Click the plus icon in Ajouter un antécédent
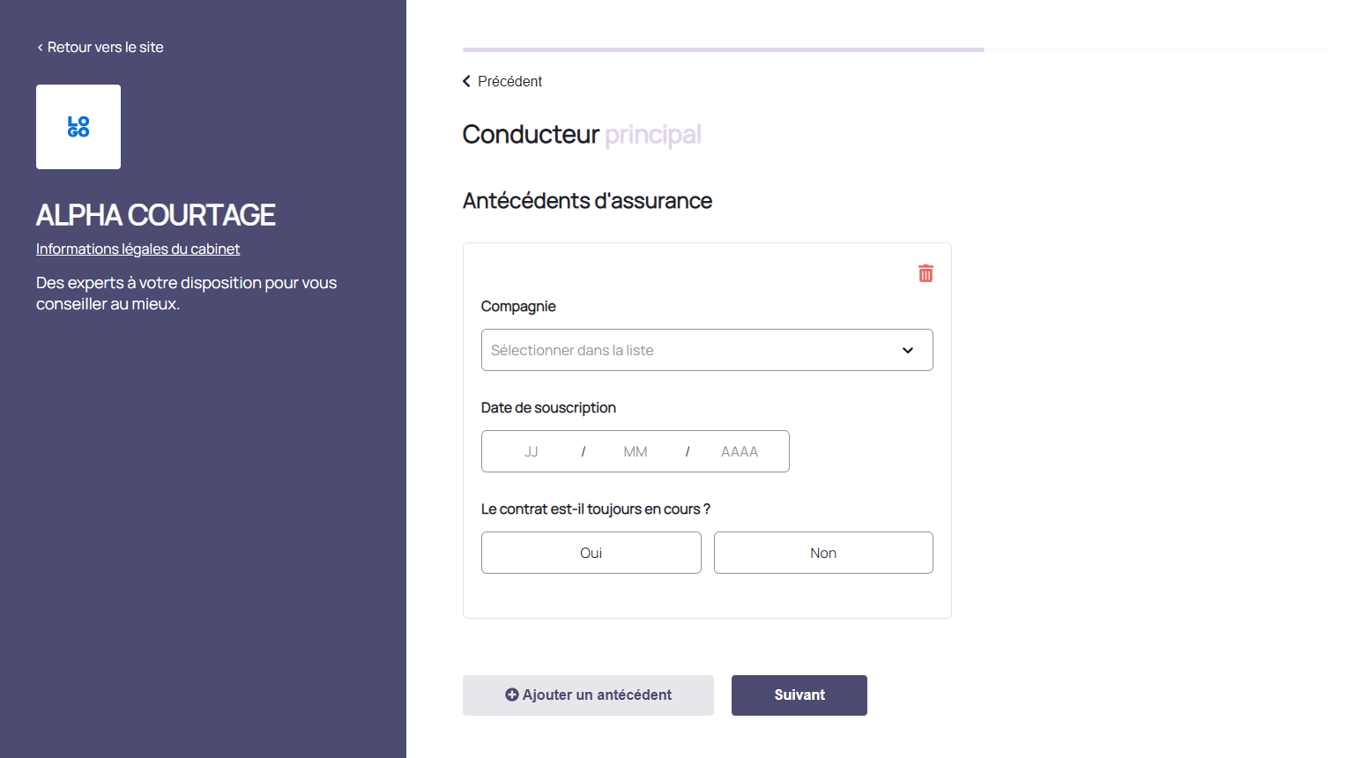The image size is (1368, 758). pyautogui.click(x=511, y=695)
